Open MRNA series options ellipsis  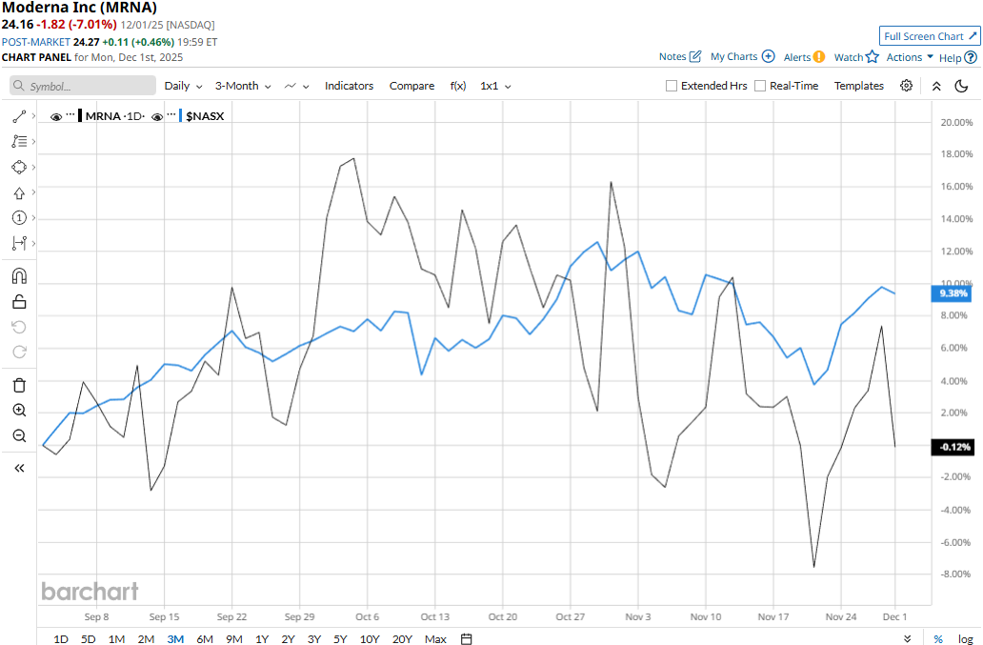coord(70,114)
